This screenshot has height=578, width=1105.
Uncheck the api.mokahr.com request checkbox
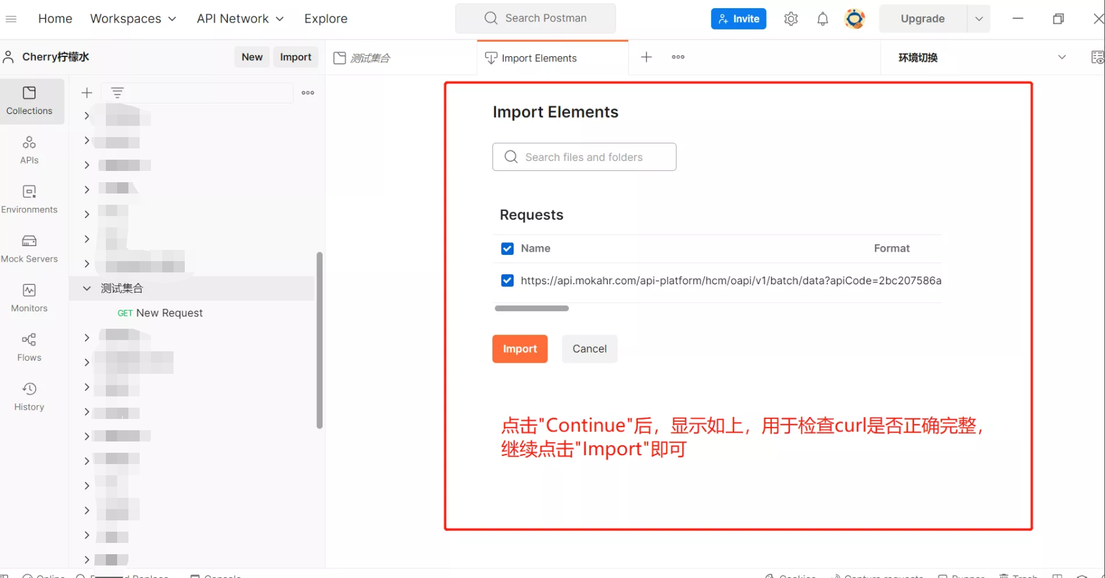tap(507, 281)
